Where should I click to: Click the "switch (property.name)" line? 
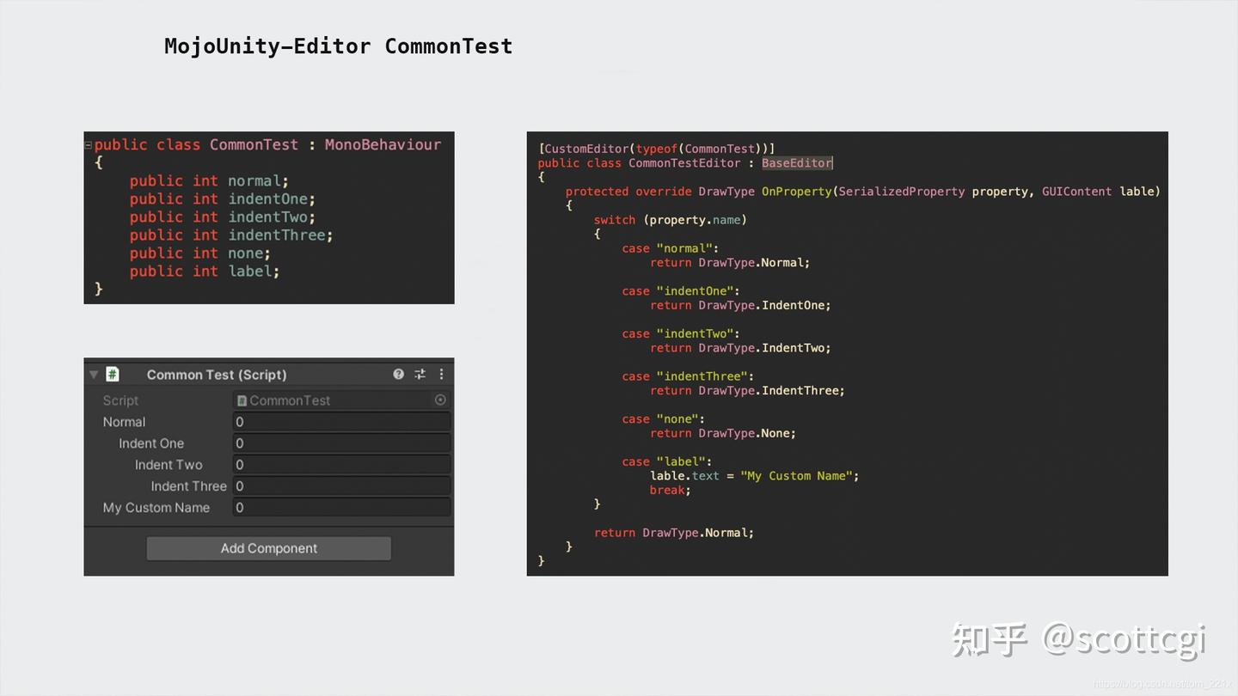tap(670, 220)
